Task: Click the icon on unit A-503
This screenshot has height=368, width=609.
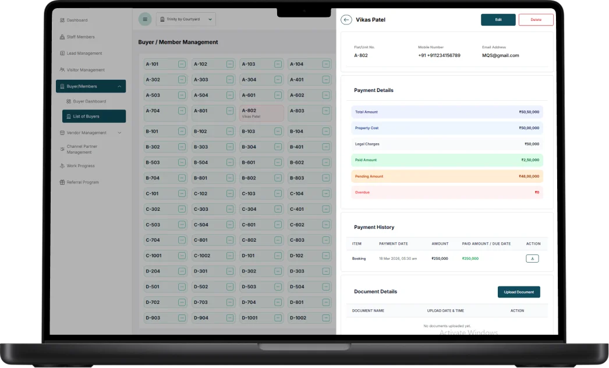Action: pyautogui.click(x=182, y=95)
